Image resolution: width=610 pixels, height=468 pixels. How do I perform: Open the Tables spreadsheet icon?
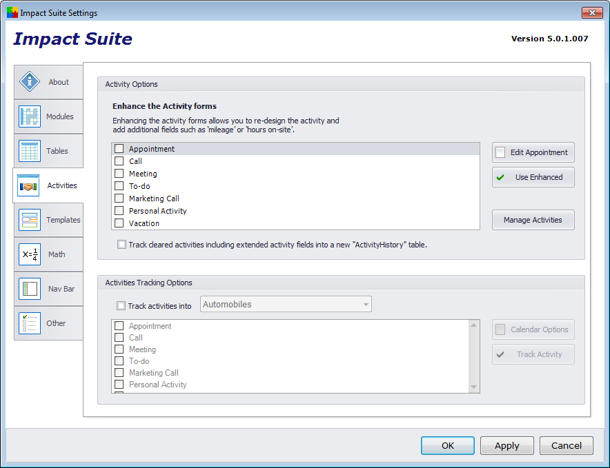30,151
